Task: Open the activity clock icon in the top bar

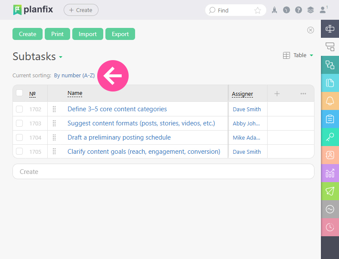Action: [287, 10]
